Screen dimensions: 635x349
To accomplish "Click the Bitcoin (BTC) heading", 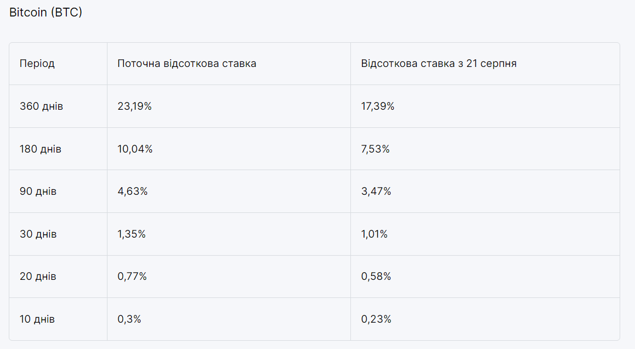I will (46, 12).
